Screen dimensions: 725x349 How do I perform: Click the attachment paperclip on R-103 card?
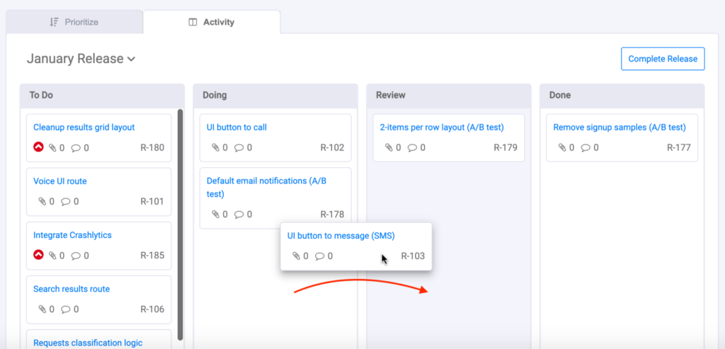pyautogui.click(x=297, y=256)
